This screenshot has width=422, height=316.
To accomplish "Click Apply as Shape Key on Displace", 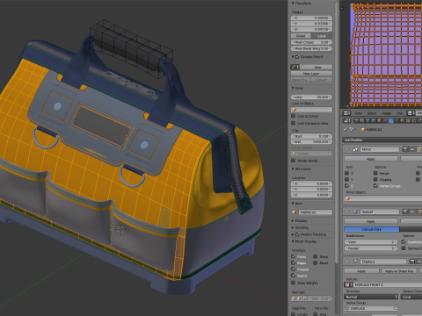I will click(399, 271).
